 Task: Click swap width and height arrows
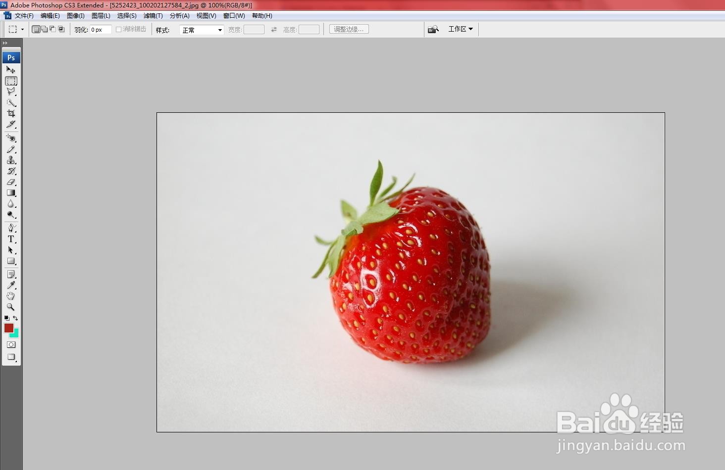point(274,30)
